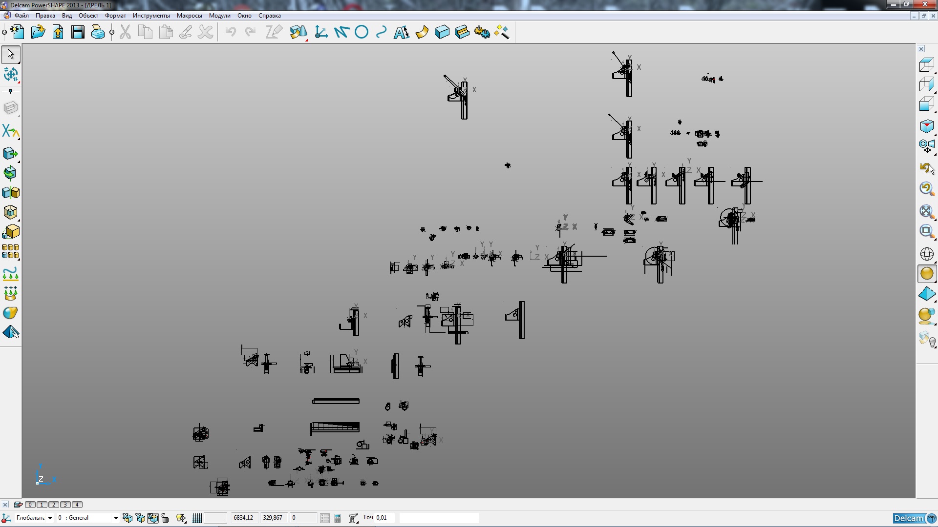Click the X coordinate field 6834,12
Screen dimensions: 938x527
(243, 518)
